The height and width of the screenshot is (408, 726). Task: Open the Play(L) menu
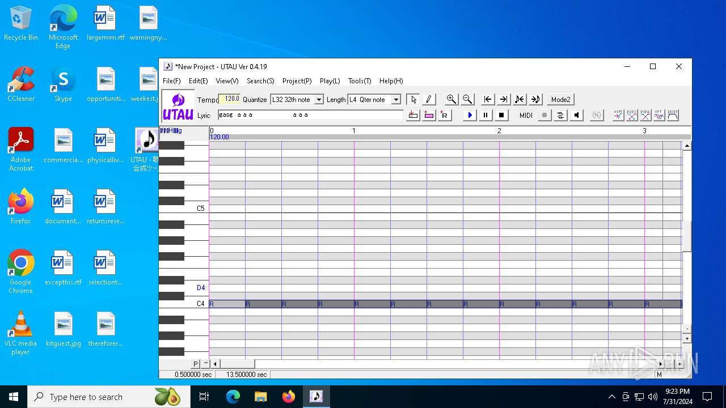click(330, 81)
